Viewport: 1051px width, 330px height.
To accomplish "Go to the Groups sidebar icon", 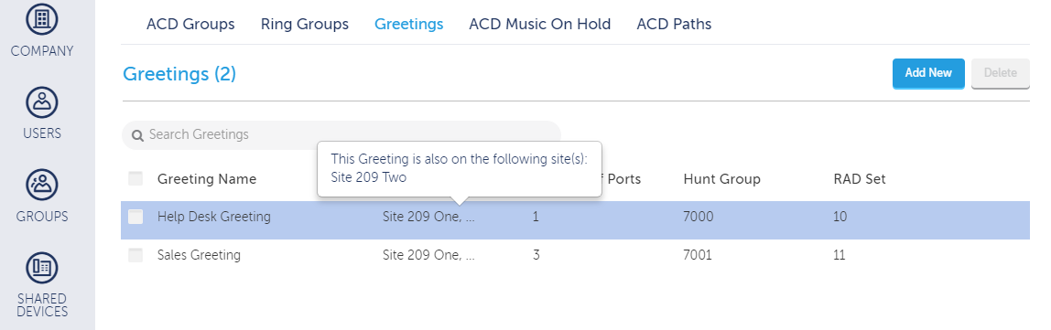I will coord(42,185).
